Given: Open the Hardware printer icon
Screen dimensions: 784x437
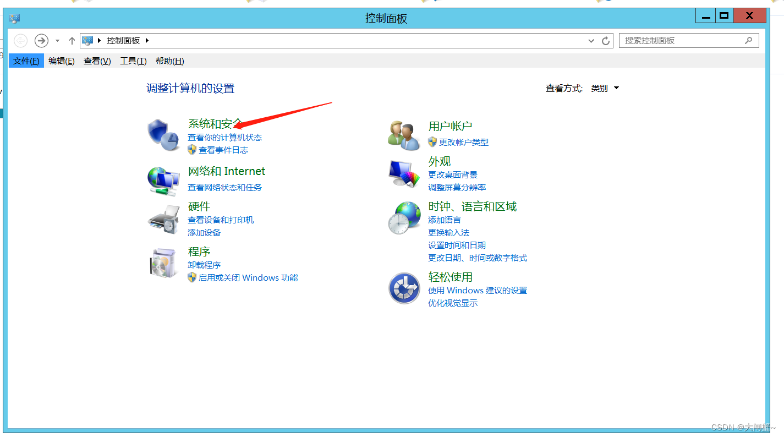Looking at the screenshot, I should (x=163, y=220).
